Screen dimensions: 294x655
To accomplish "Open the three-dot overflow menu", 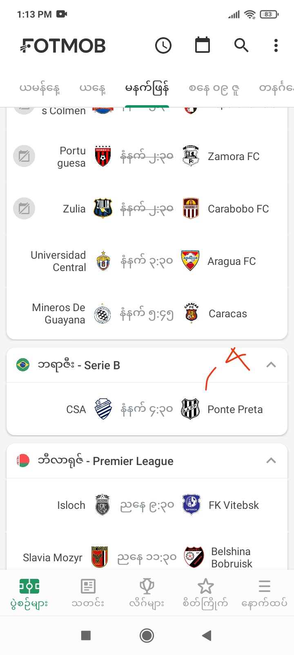I will 276,45.
